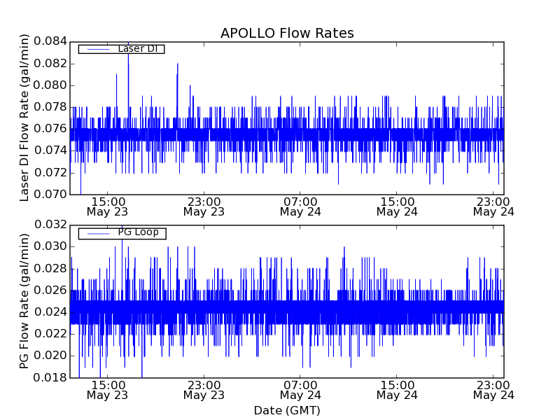Click the blue line sample in PG Loop legend
Screen dimensions: 560x420
coord(97,233)
